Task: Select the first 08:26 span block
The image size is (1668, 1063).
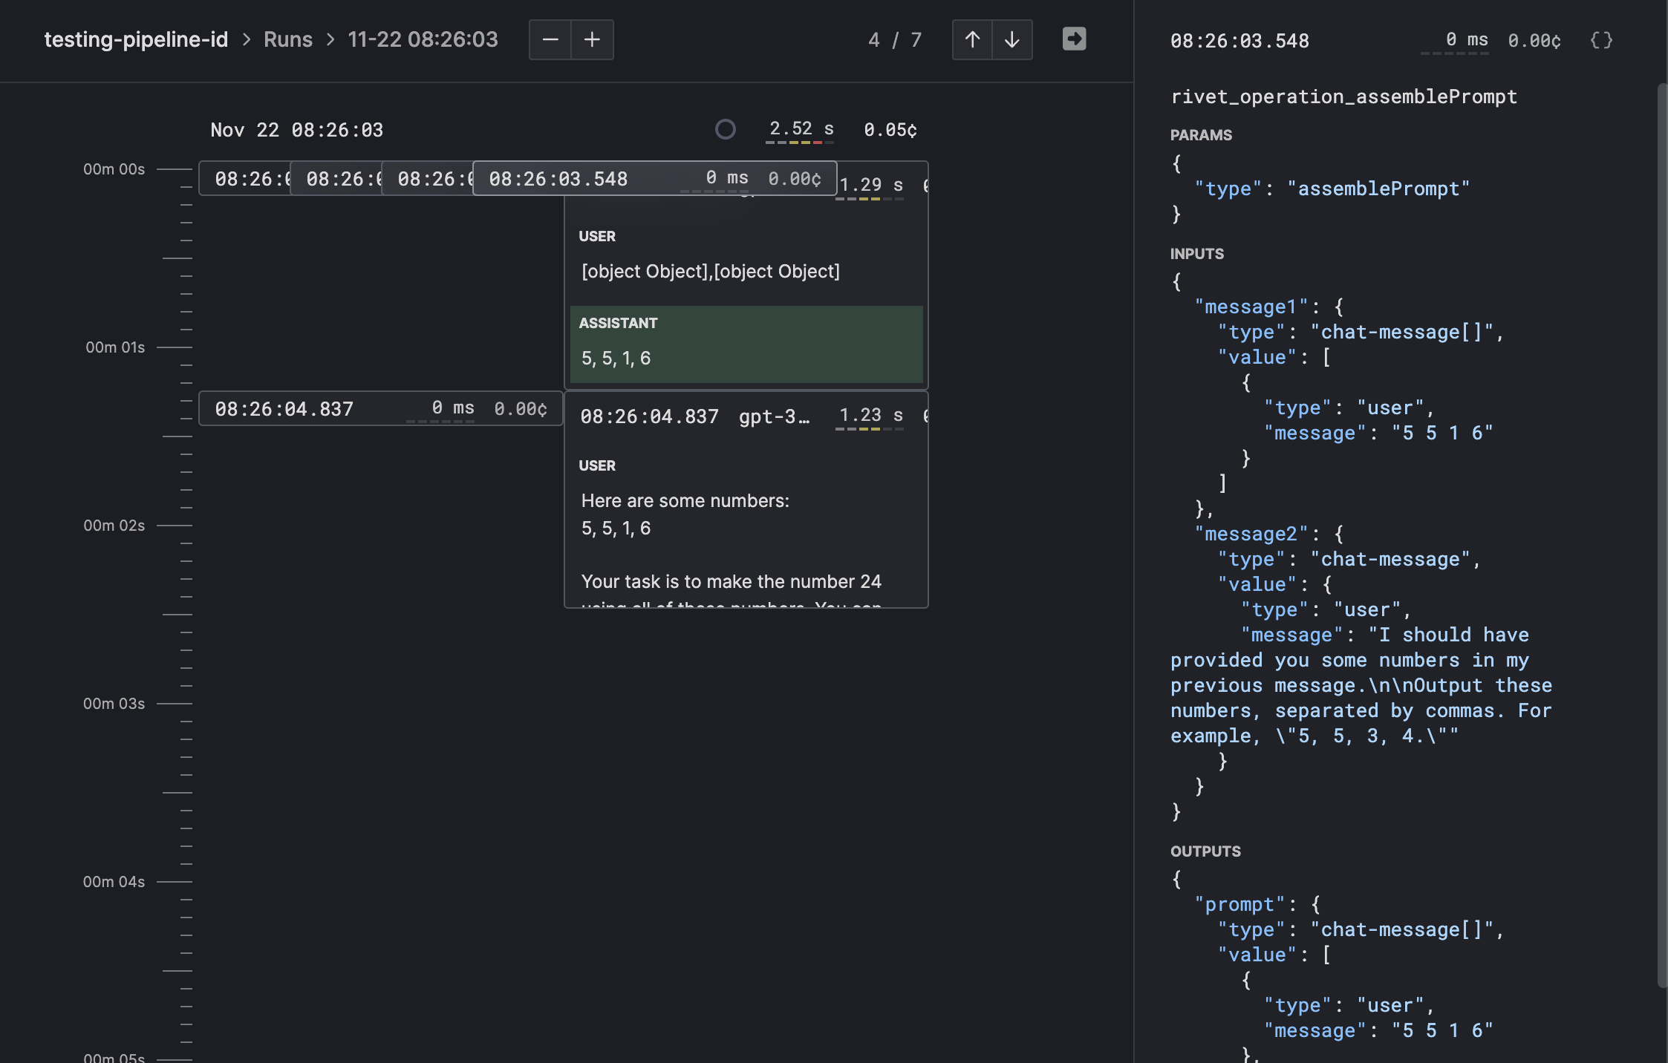Action: point(244,178)
